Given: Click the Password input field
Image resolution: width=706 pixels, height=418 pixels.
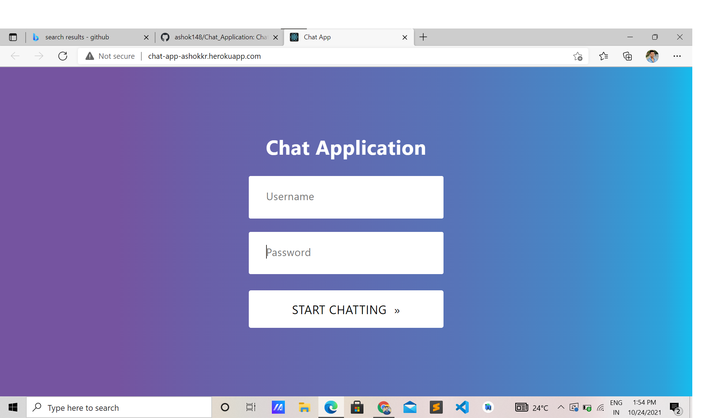Looking at the screenshot, I should click(346, 252).
